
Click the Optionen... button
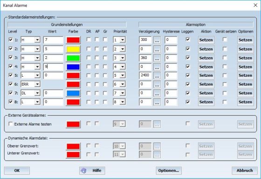[x=169, y=171]
